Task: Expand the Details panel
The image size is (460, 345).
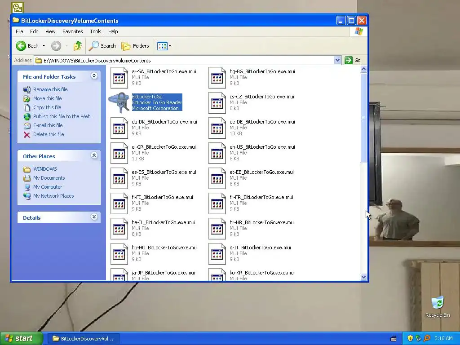Action: click(x=94, y=217)
